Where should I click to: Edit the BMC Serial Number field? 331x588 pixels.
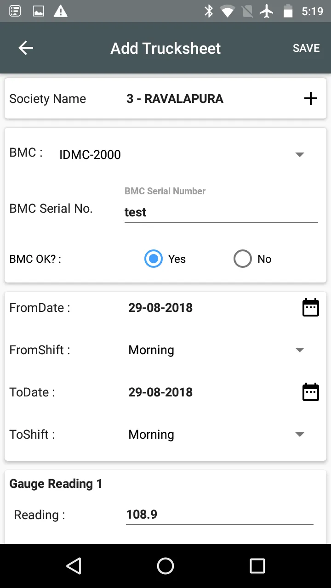(x=221, y=212)
